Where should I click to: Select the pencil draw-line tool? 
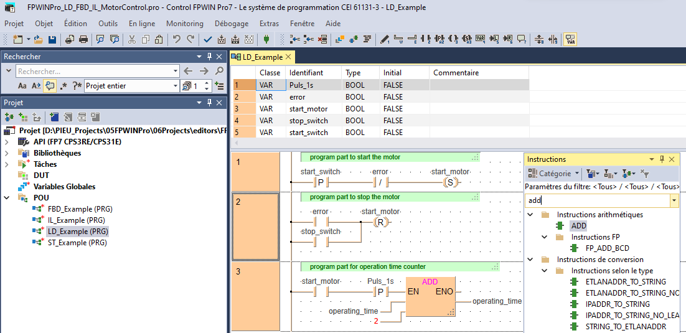(x=385, y=39)
